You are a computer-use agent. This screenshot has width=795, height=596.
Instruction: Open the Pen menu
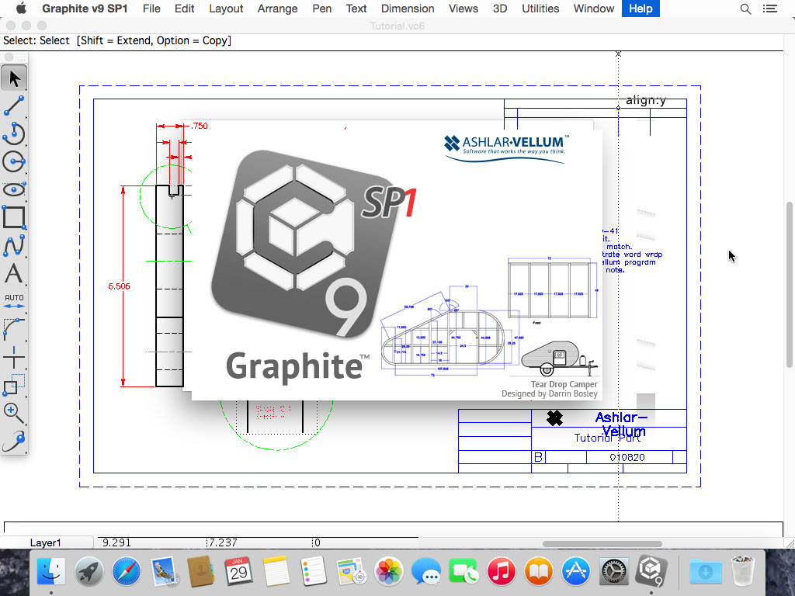(321, 9)
